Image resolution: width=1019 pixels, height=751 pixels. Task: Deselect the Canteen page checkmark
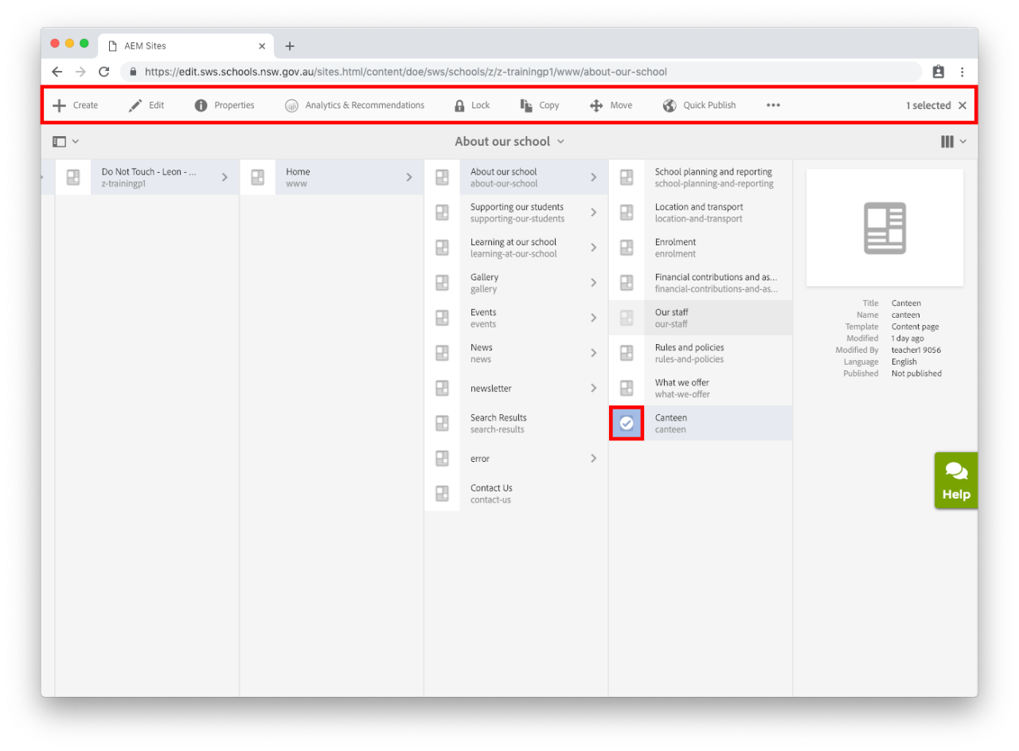pos(627,423)
